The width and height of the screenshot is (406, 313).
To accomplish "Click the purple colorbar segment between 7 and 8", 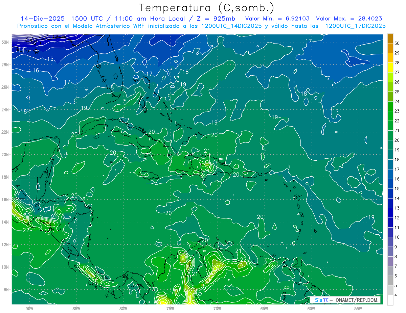I will click(x=390, y=261).
